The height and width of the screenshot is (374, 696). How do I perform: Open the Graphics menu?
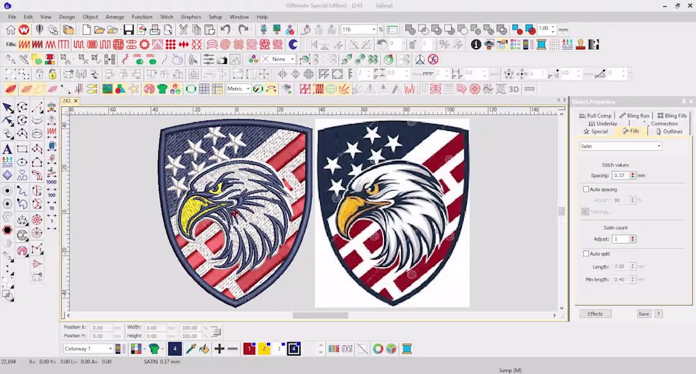(191, 17)
